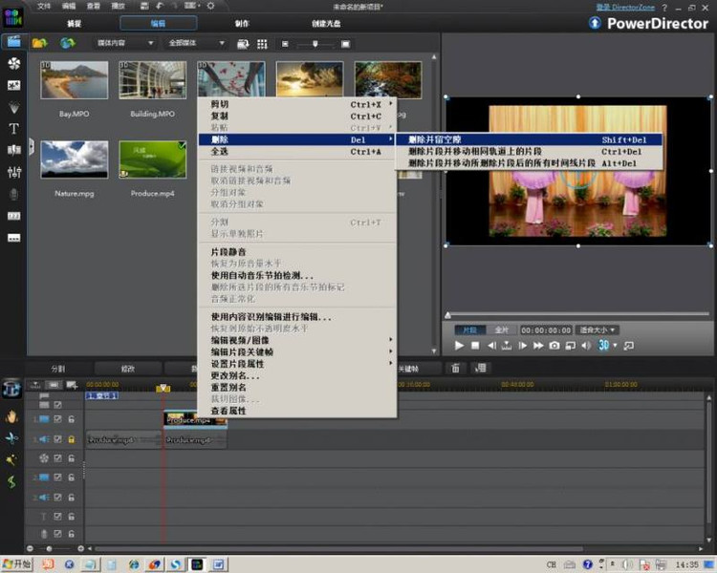The image size is (717, 573).
Task: Lock audio track 2 with its padlock
Action: [72, 498]
